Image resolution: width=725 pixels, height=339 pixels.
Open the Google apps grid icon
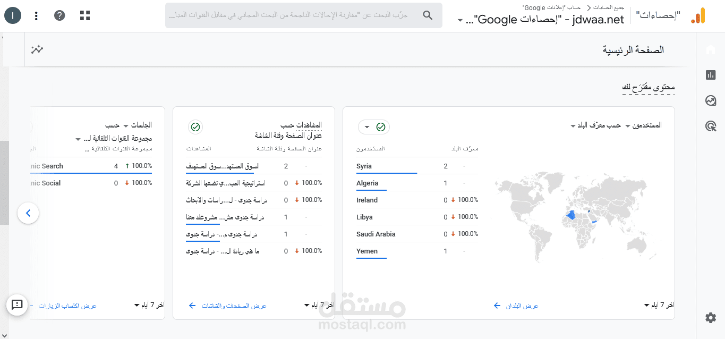click(85, 15)
